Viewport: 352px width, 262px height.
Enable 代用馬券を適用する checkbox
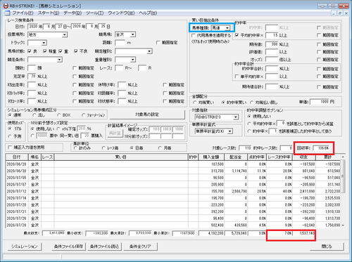(193, 35)
